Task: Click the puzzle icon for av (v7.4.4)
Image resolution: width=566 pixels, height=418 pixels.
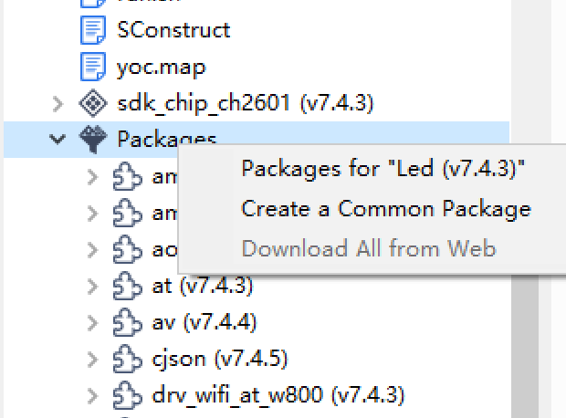Action: [x=128, y=322]
